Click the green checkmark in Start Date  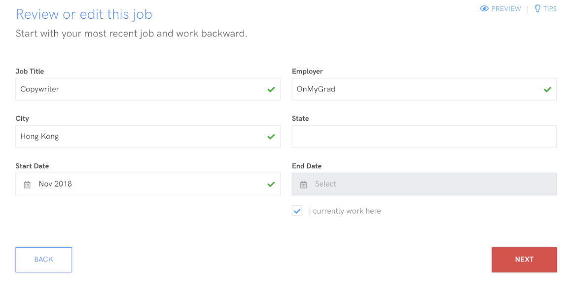point(271,184)
